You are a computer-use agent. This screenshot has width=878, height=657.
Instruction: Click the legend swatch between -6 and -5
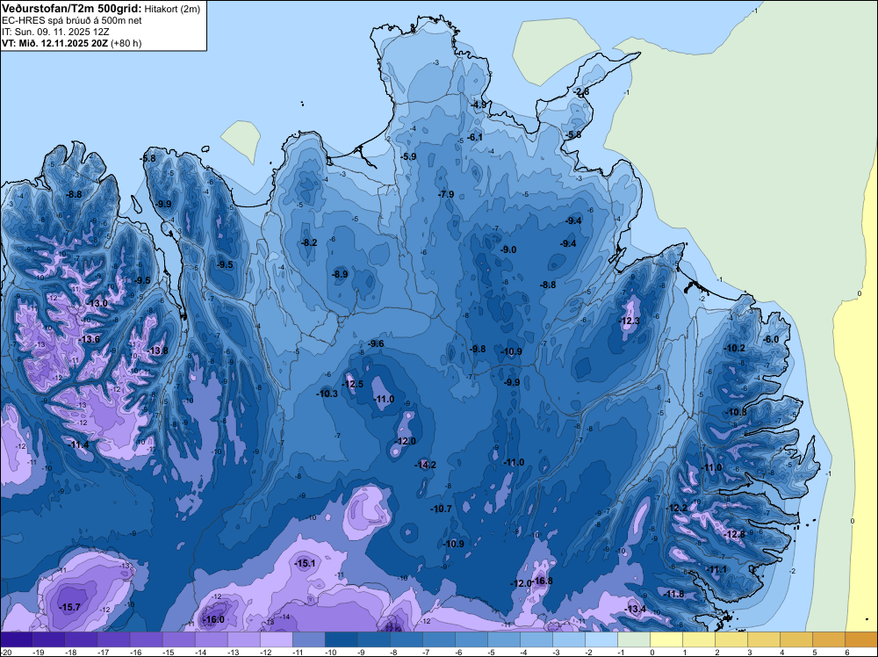471,639
